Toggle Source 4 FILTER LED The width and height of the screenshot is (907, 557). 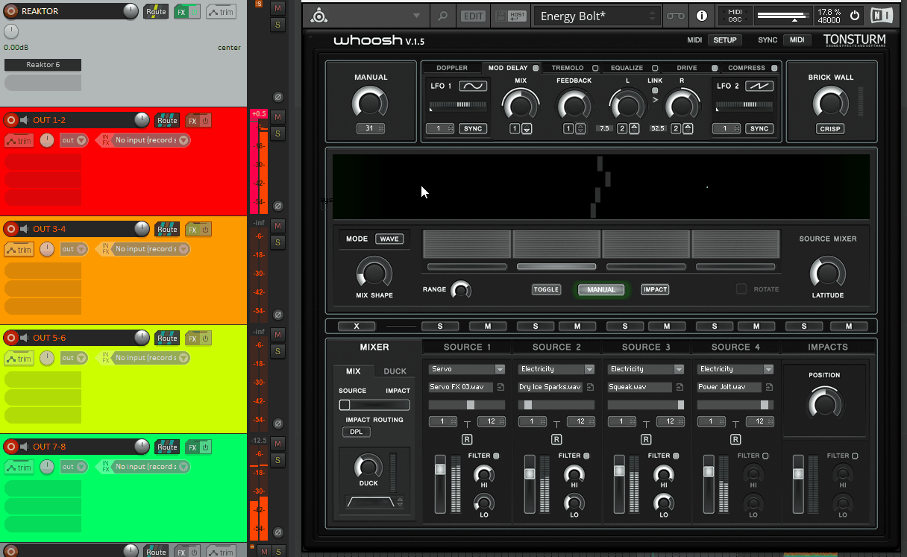765,456
